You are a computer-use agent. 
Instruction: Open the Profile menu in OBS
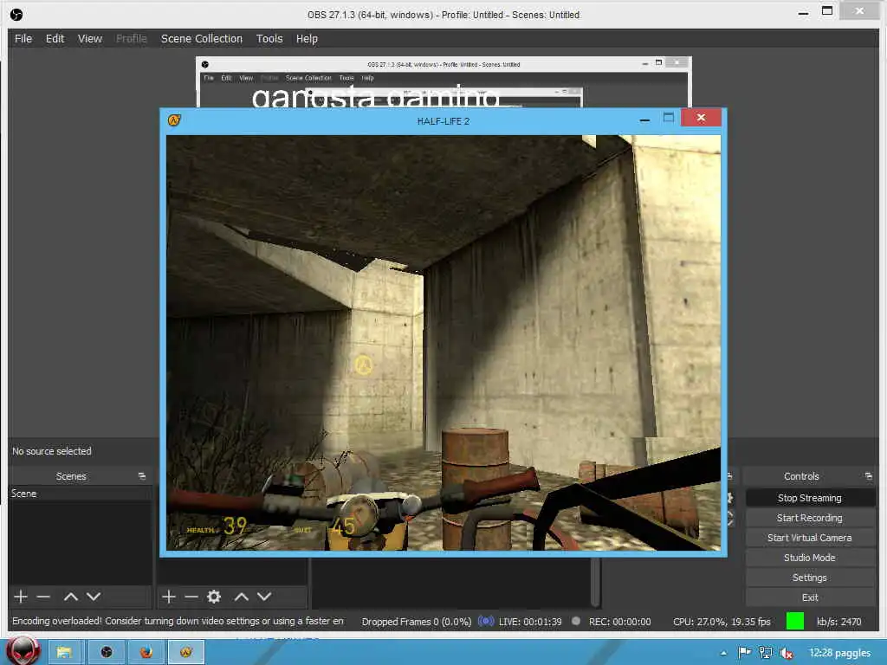click(132, 38)
